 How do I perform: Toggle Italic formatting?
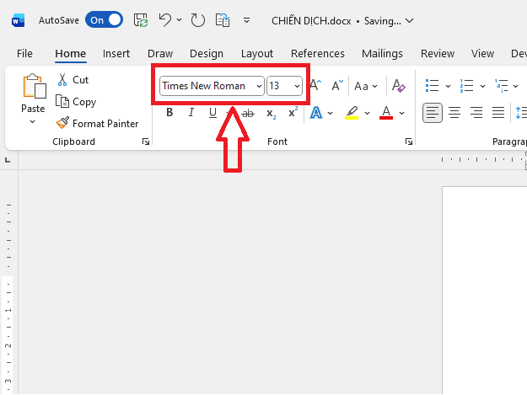coord(191,113)
